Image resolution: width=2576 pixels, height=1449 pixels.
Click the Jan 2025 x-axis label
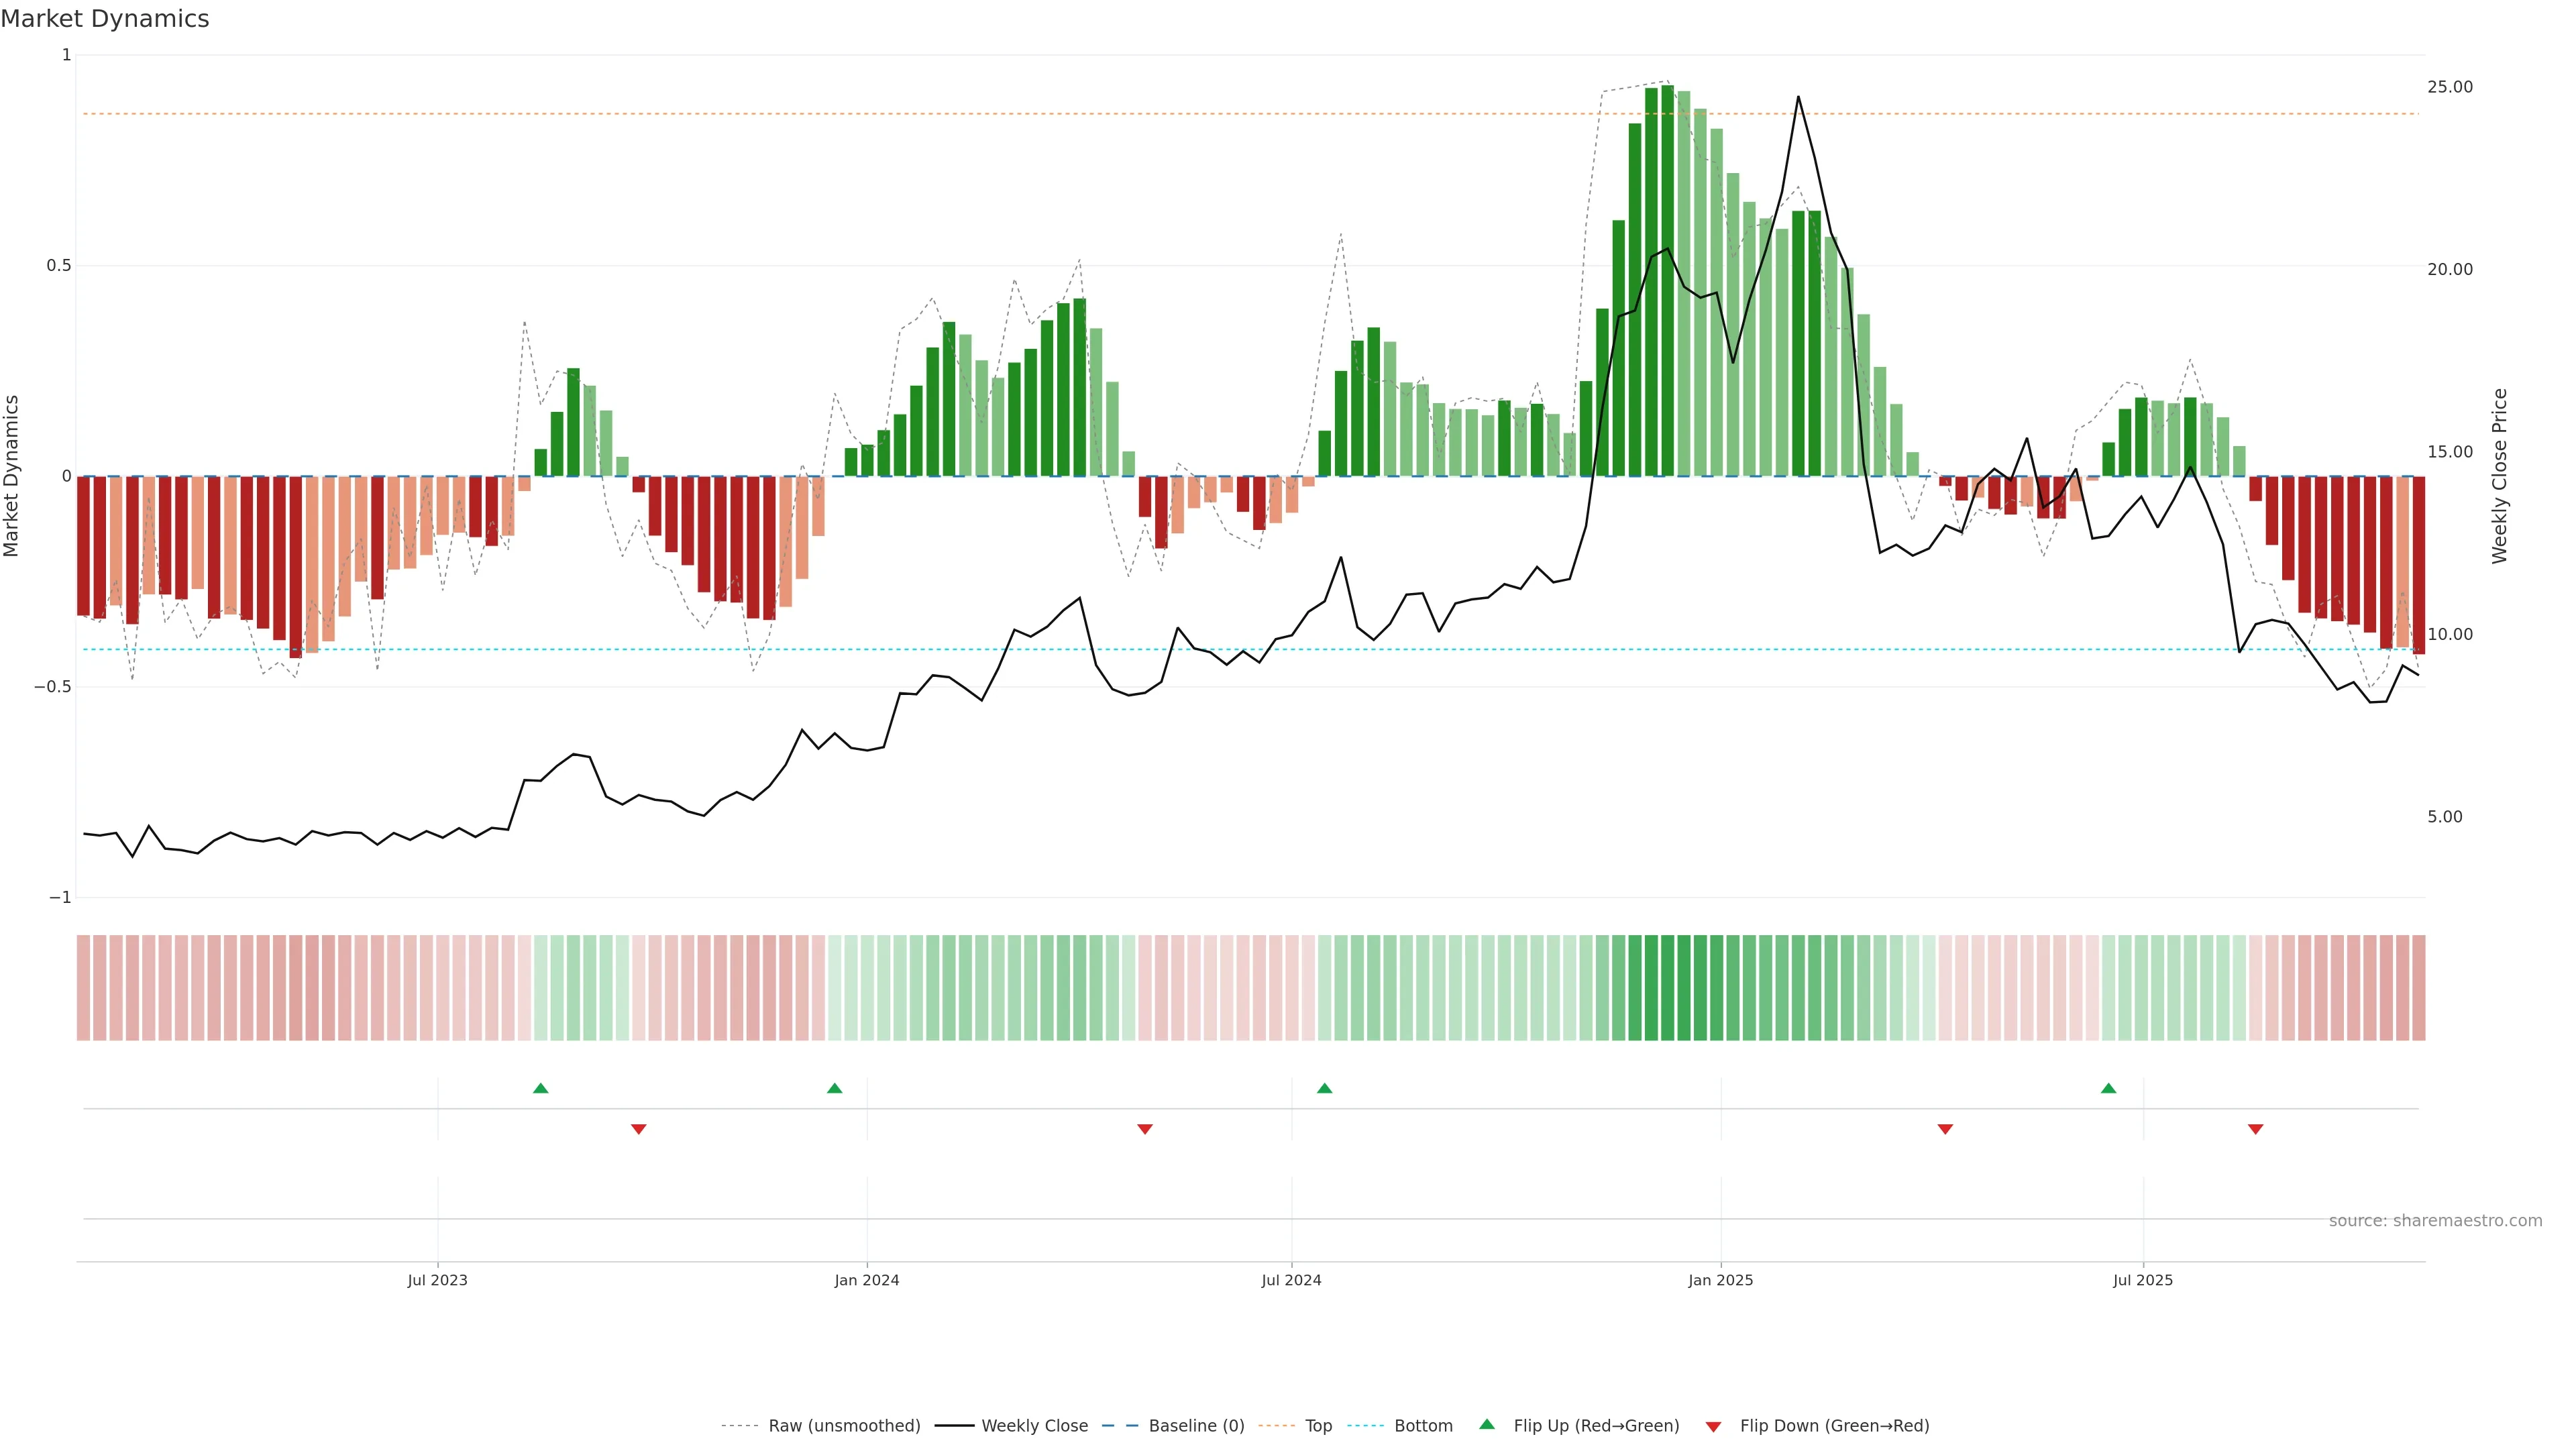click(1720, 1280)
